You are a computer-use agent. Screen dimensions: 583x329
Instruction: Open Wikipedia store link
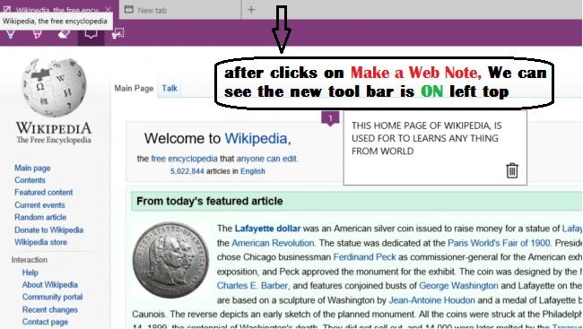pyautogui.click(x=41, y=242)
